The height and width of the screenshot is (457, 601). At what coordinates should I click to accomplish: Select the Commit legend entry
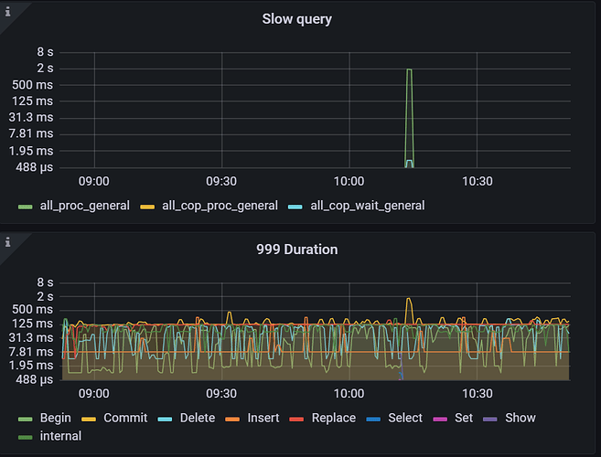(125, 418)
